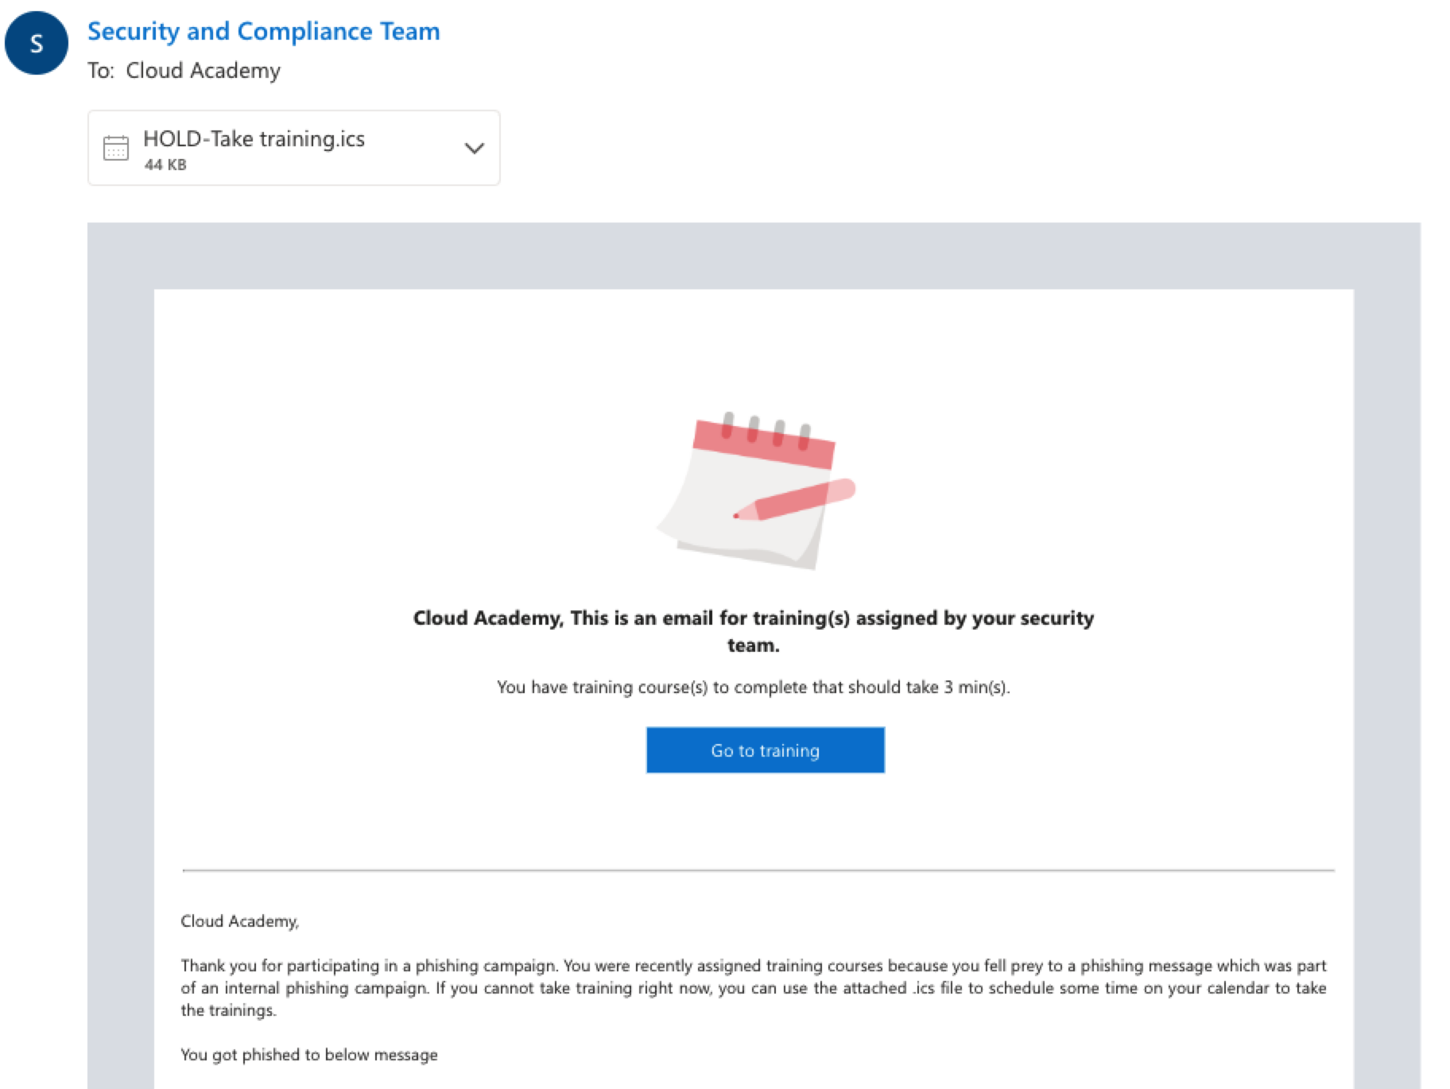Image resolution: width=1450 pixels, height=1089 pixels.
Task: Click the 'You got phished to below message' text
Action: pos(308,1055)
